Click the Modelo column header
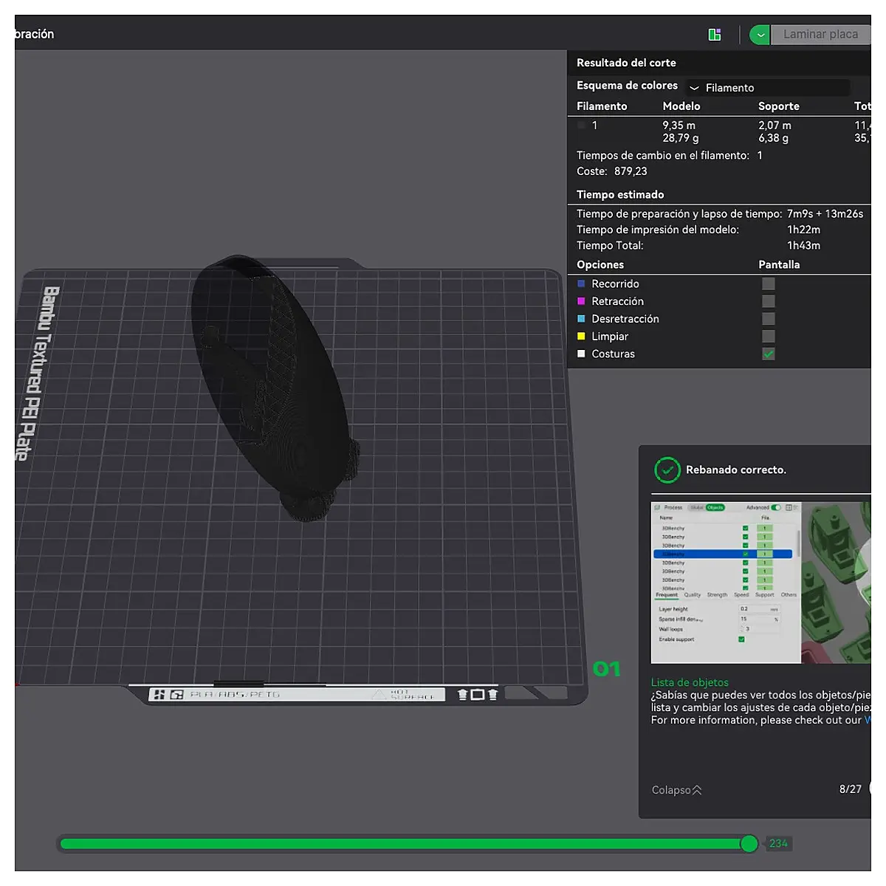 click(681, 106)
